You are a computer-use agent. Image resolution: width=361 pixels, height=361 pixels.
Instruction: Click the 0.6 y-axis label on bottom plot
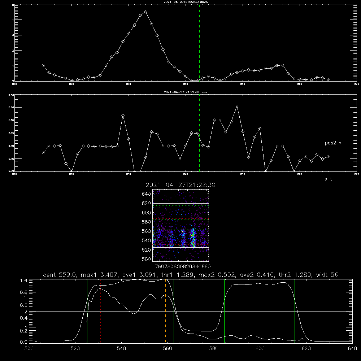(x=24, y=305)
